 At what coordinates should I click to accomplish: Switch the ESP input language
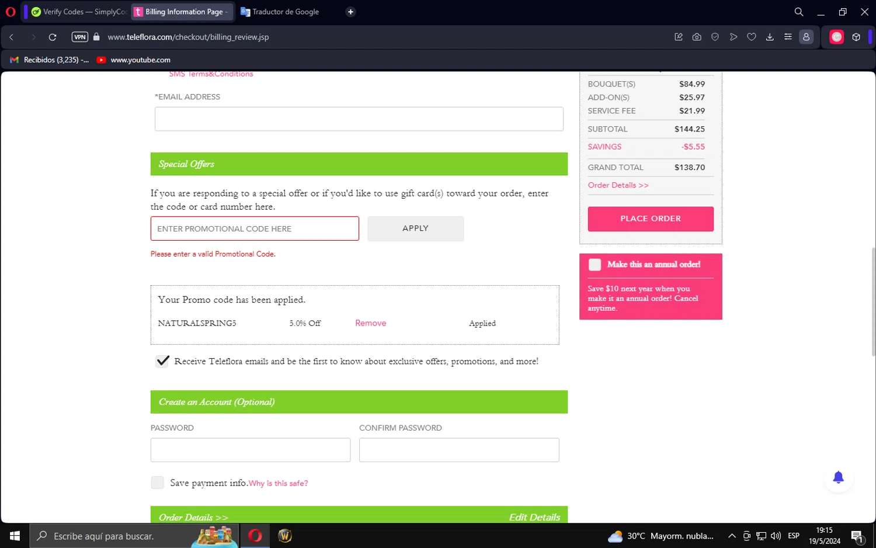[x=794, y=536]
